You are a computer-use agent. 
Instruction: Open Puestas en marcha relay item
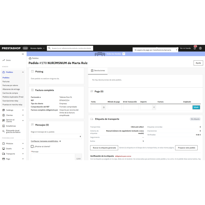point(13,104)
